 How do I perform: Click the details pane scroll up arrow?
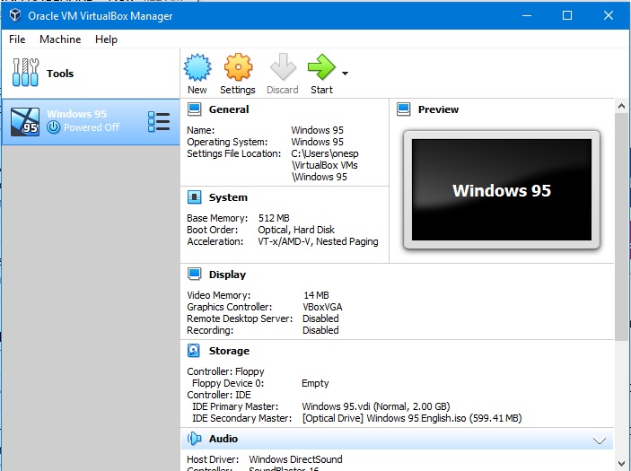(621, 106)
